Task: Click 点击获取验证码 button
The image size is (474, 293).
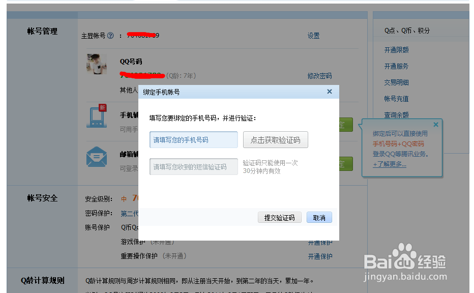Action: [275, 140]
